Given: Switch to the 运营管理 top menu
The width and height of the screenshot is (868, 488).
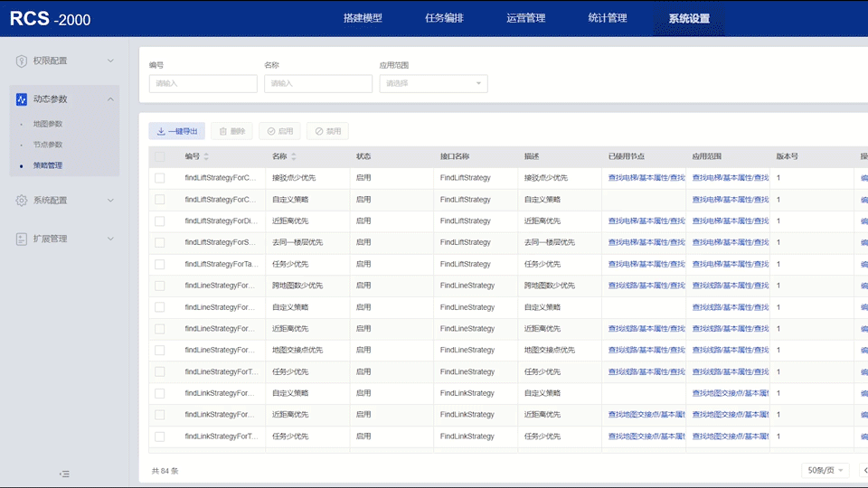Looking at the screenshot, I should (525, 18).
